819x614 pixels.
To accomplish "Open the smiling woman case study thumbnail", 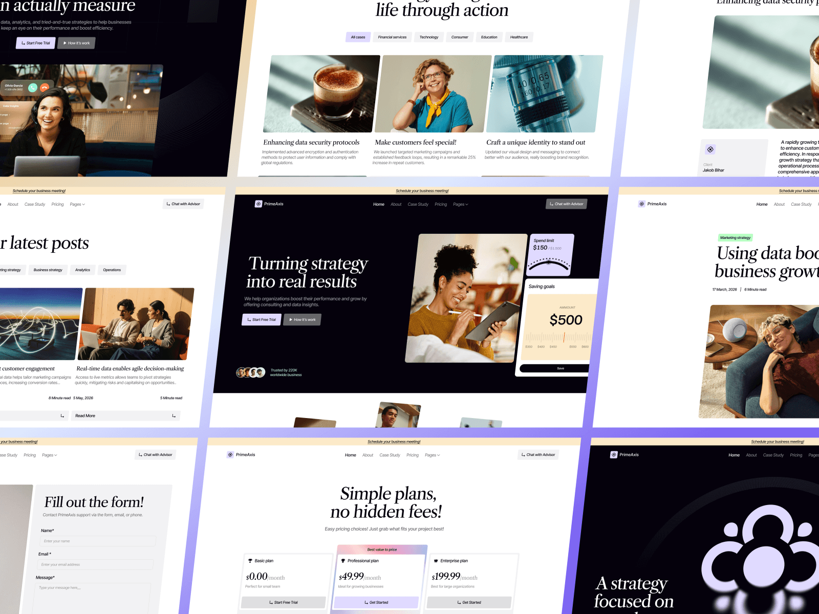I will [x=433, y=94].
